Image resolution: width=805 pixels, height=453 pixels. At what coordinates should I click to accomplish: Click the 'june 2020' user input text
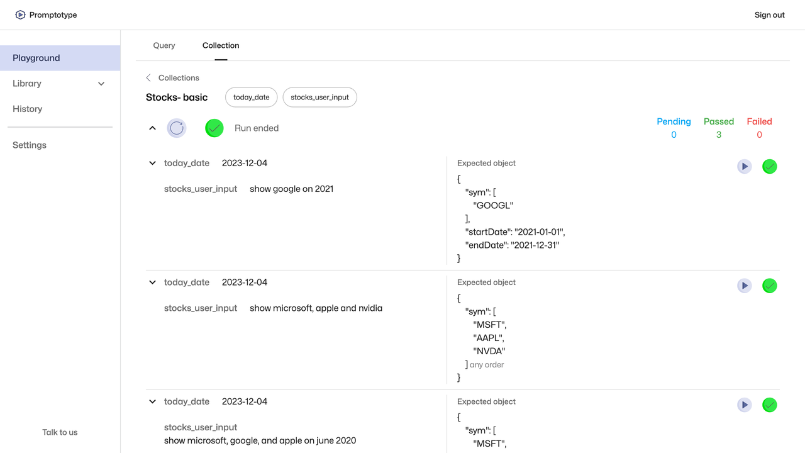click(x=260, y=440)
